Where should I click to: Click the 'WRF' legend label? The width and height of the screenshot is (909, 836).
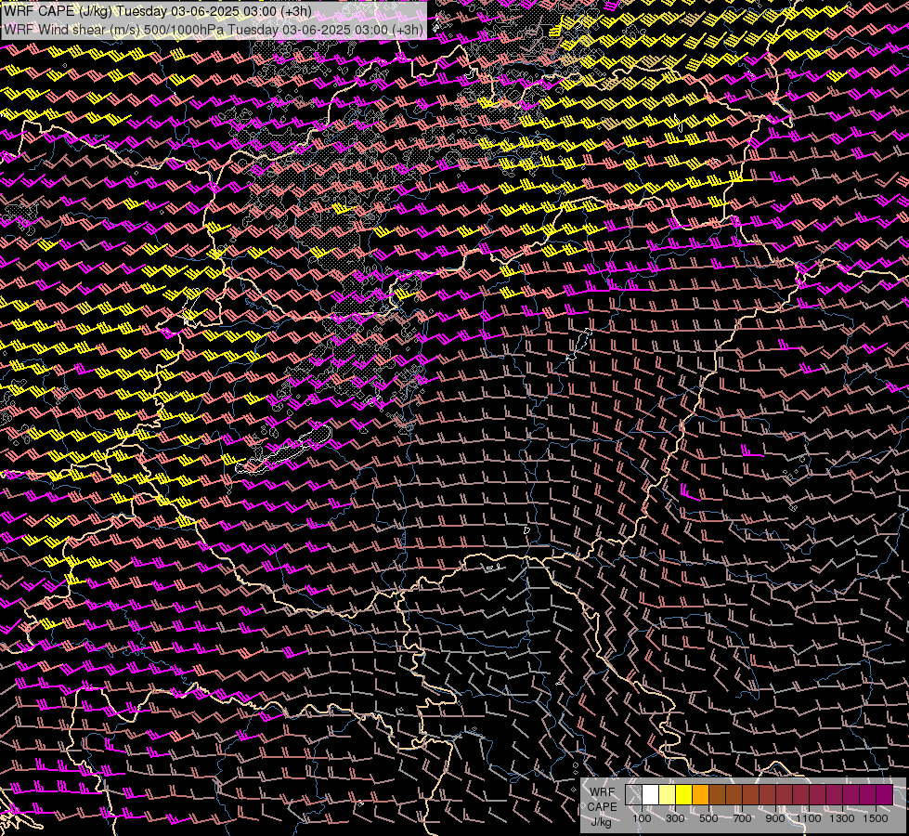coord(602,792)
